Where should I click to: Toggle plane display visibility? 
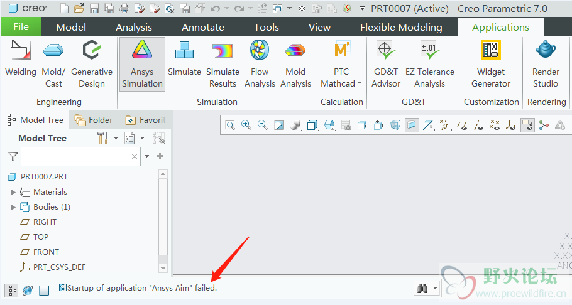click(462, 126)
